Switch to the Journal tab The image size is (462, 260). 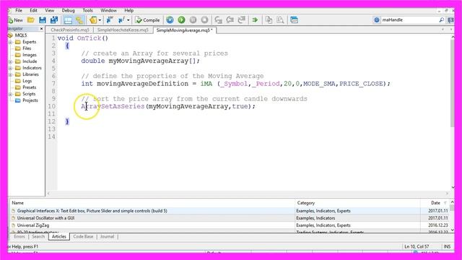tap(107, 236)
